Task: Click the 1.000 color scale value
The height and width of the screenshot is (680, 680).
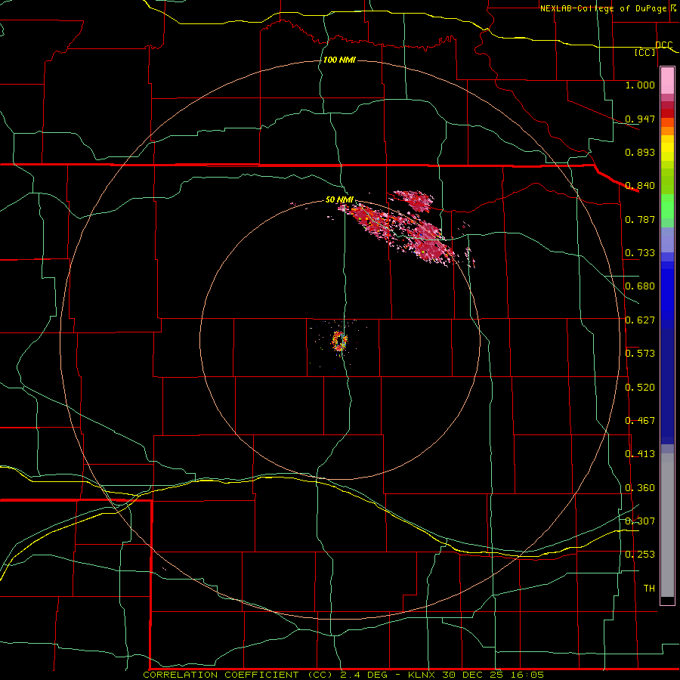Action: coord(640,85)
